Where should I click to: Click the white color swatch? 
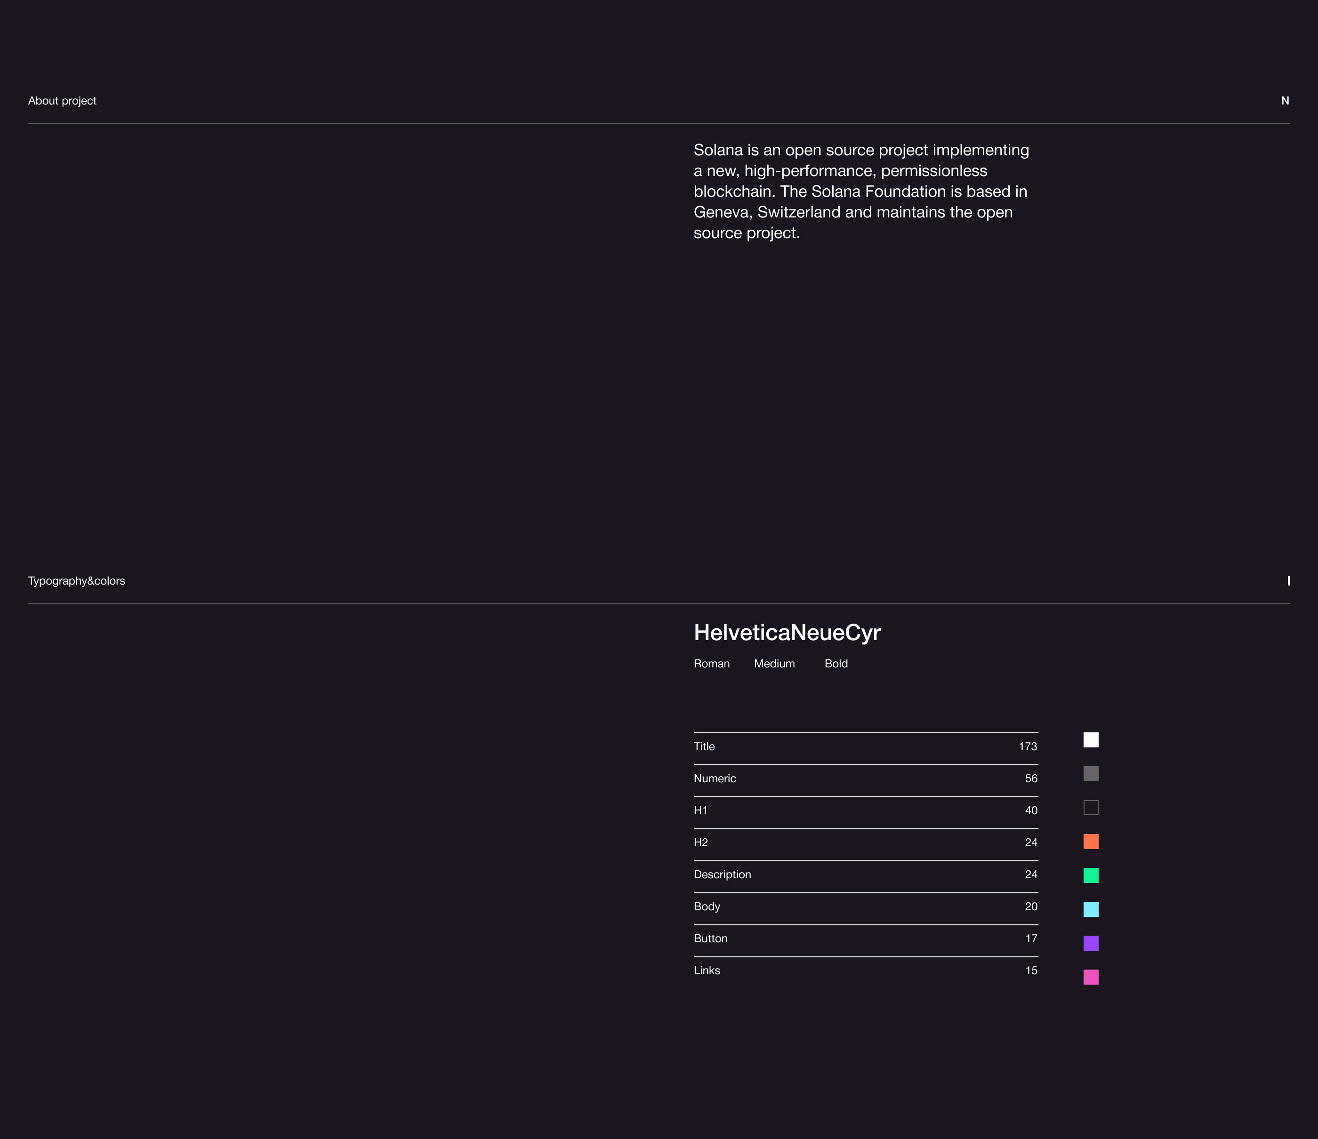coord(1090,739)
